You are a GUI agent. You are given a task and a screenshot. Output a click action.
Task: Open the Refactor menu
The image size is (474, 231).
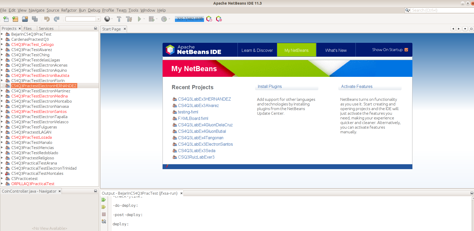pos(69,10)
